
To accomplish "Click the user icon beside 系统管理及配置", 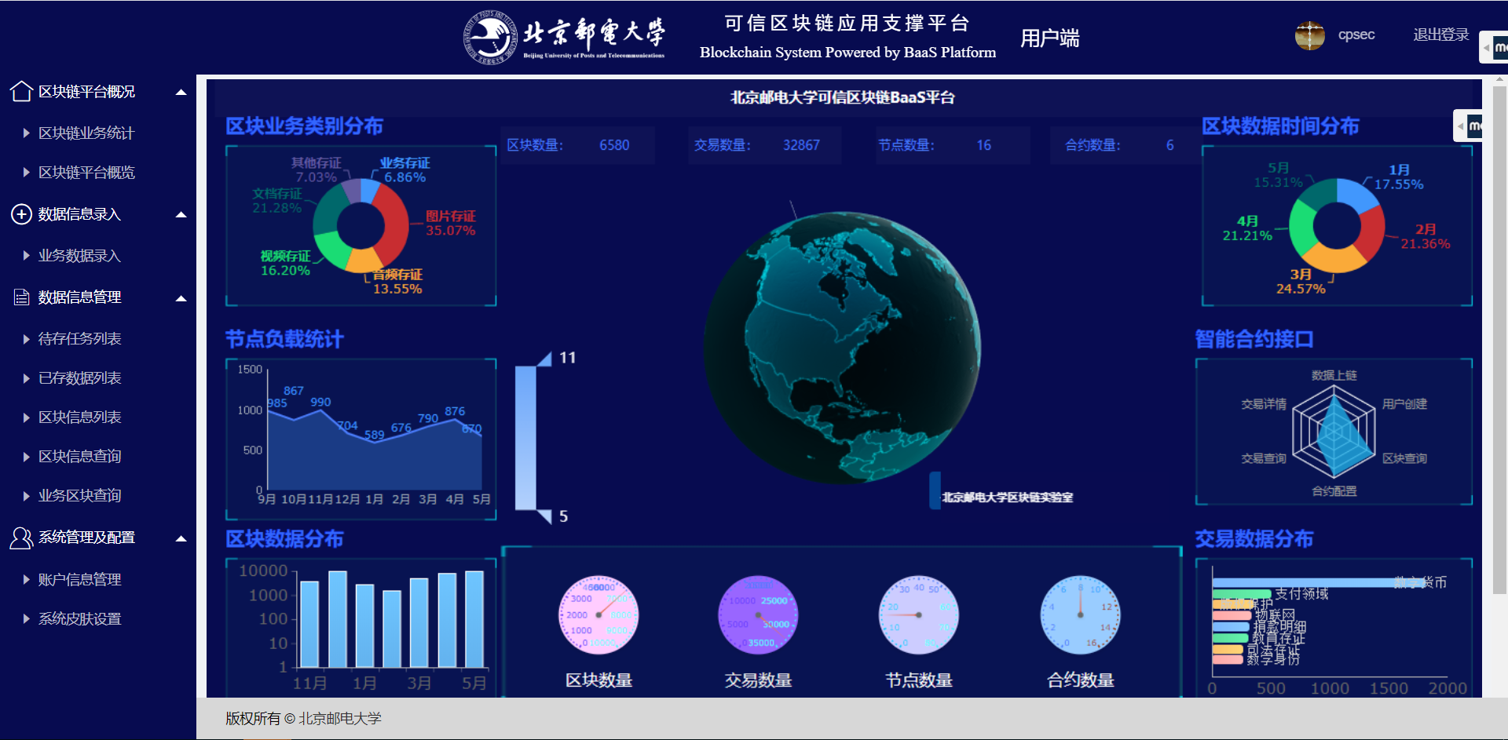I will coord(21,538).
